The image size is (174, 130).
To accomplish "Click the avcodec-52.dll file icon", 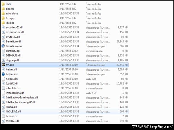I will click(x=3, y=28).
